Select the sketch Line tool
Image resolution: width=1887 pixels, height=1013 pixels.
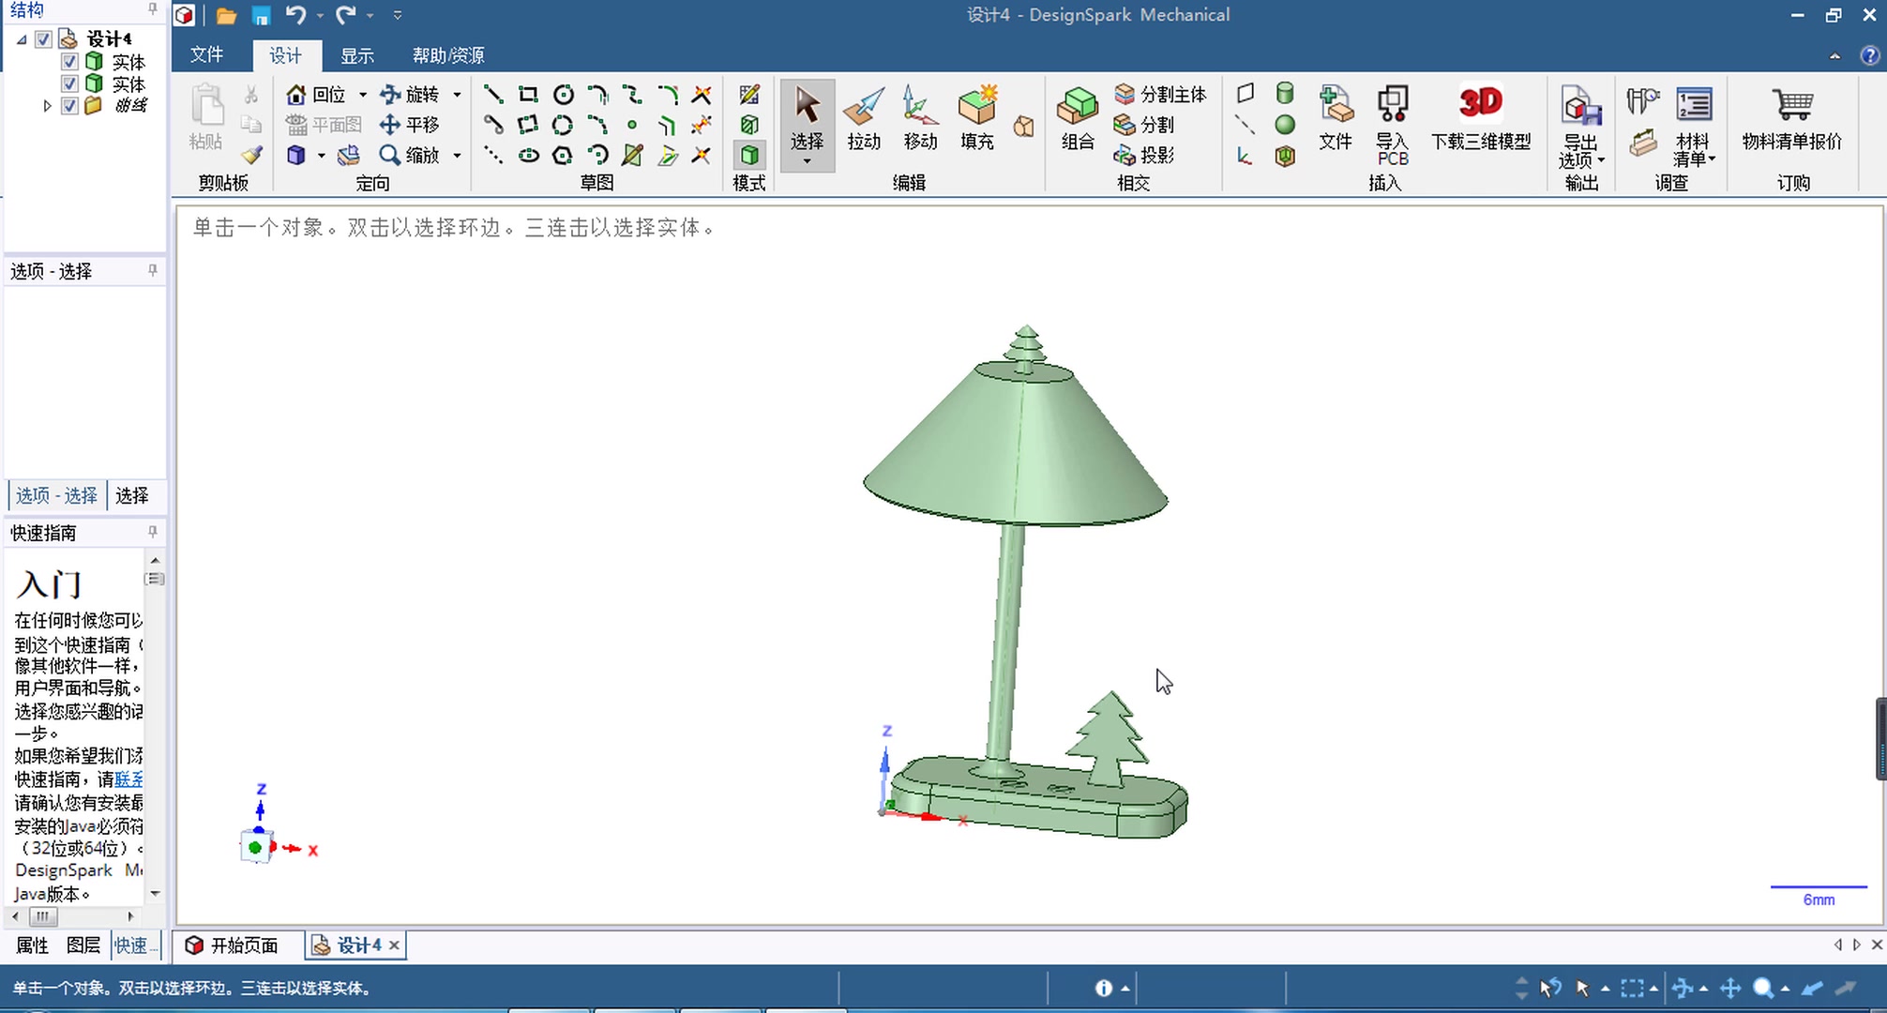(x=493, y=95)
